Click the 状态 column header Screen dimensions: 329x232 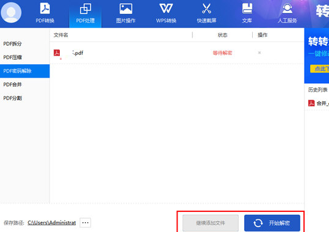point(222,35)
